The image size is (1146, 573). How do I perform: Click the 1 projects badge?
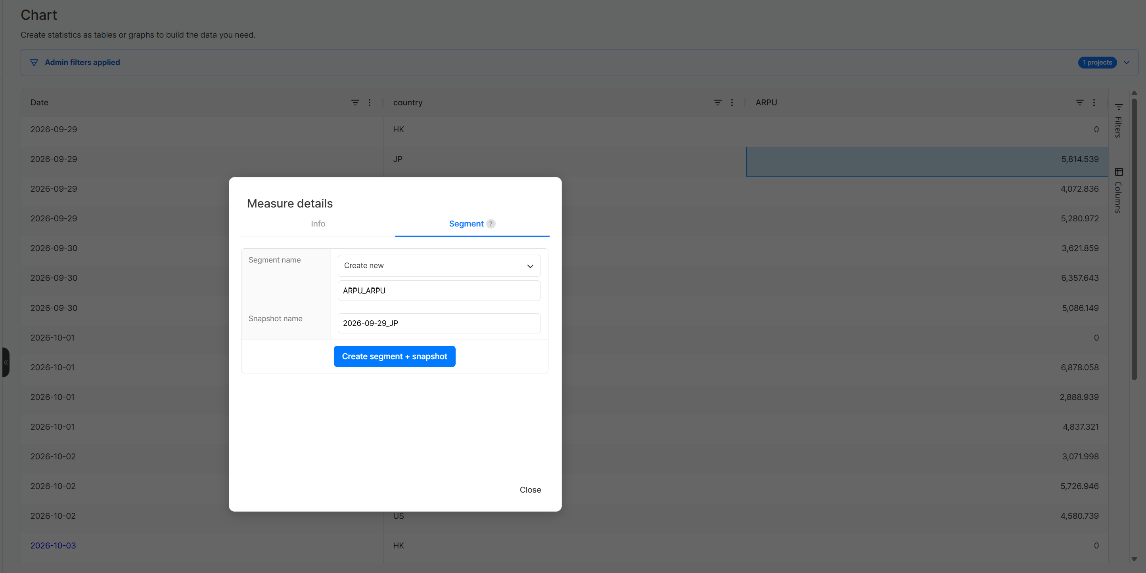1097,63
